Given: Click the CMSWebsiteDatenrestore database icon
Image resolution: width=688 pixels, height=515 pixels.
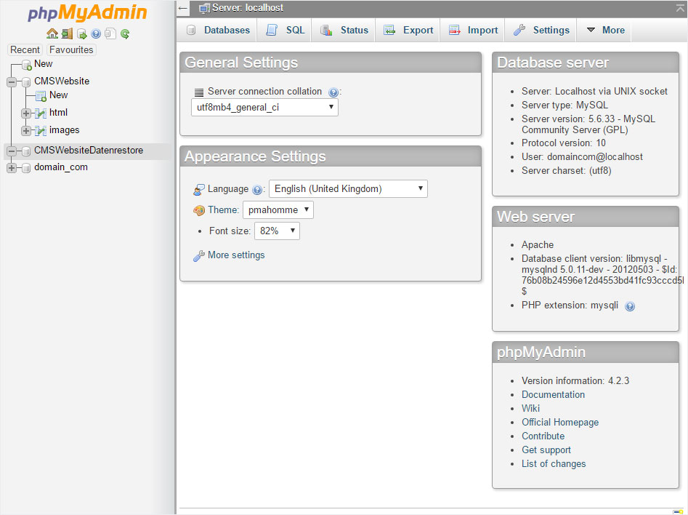Looking at the screenshot, I should 26,151.
